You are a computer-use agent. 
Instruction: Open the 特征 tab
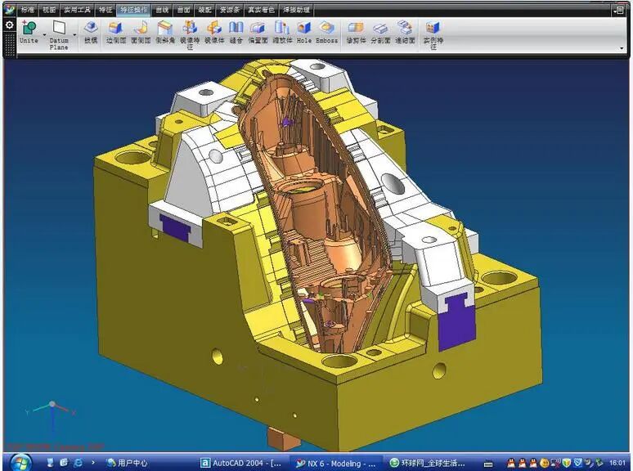(x=105, y=10)
